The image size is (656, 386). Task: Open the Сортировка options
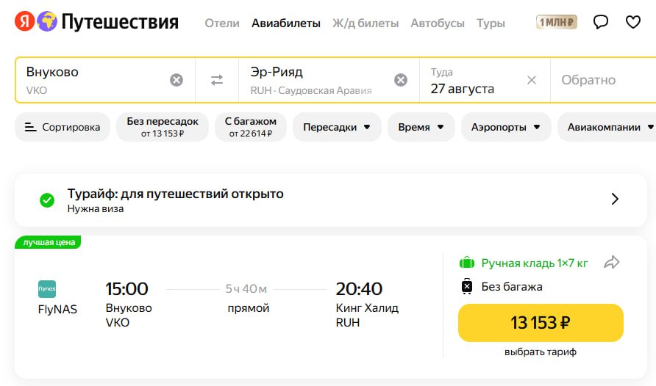[x=63, y=127]
